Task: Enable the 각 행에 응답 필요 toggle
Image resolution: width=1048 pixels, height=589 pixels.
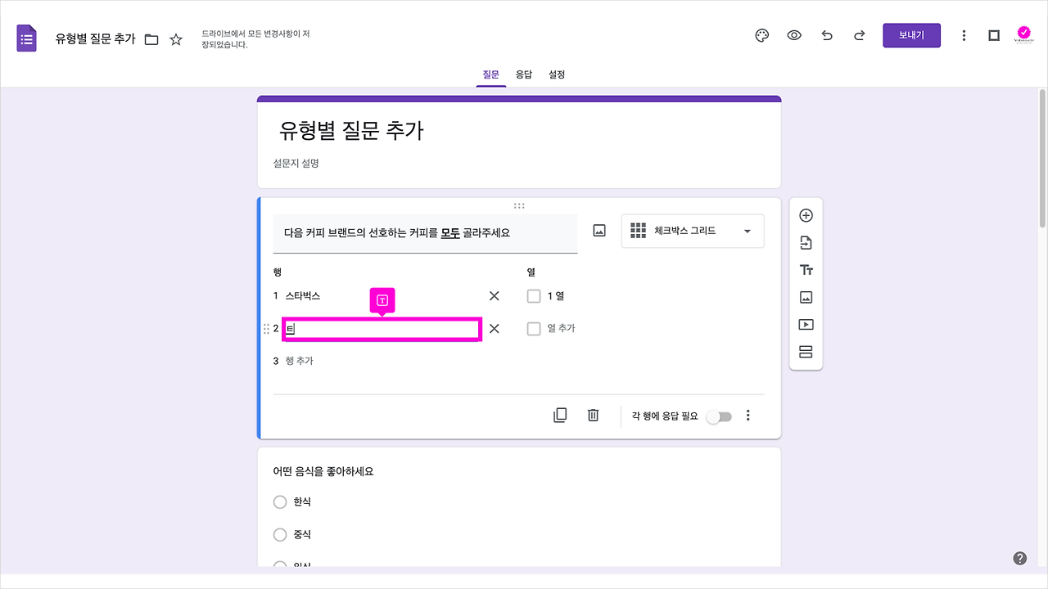Action: (719, 416)
